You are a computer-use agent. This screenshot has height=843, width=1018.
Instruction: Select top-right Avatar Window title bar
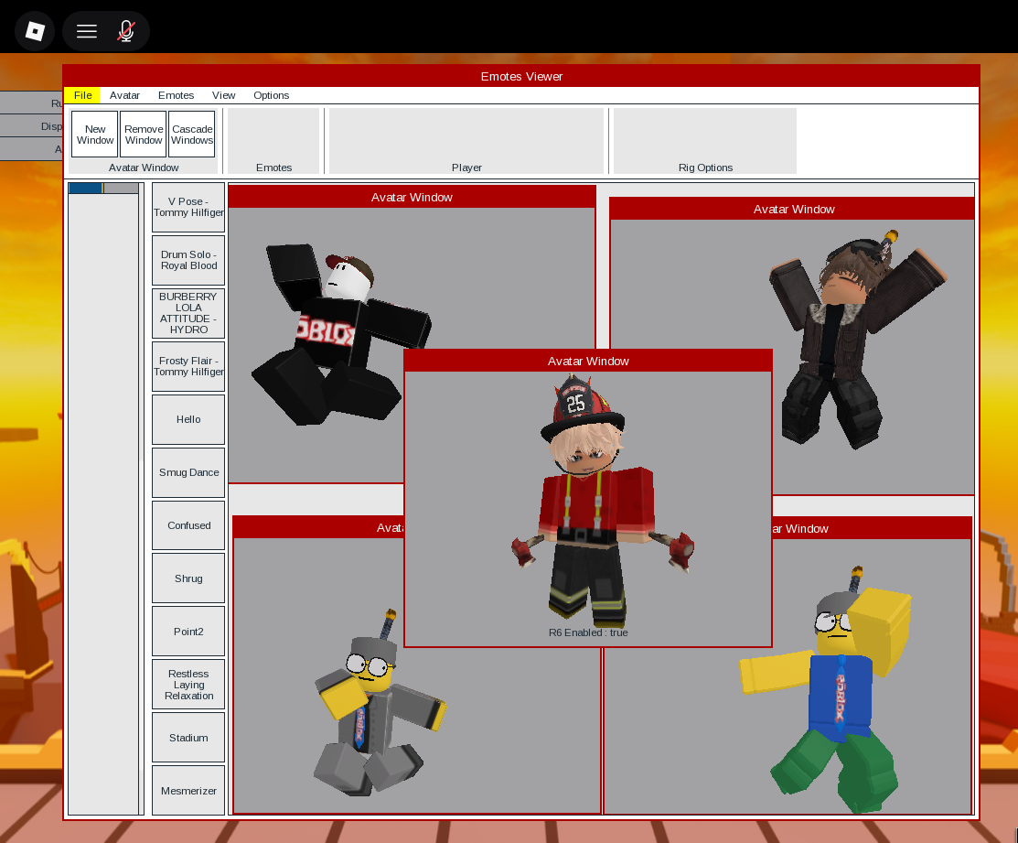[793, 209]
